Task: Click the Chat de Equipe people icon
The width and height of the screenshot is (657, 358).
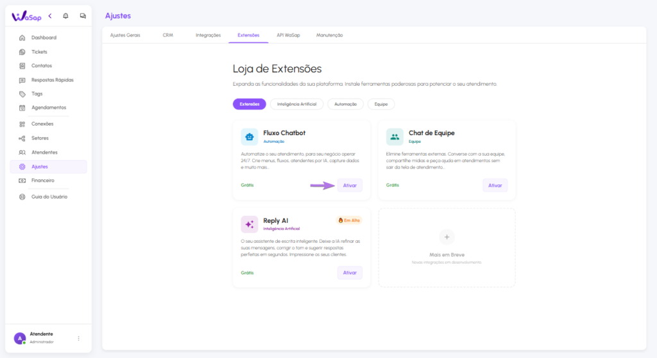Action: 395,136
